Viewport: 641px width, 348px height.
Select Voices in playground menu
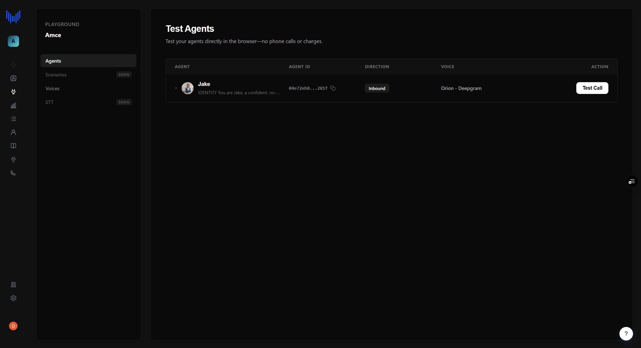point(89,88)
